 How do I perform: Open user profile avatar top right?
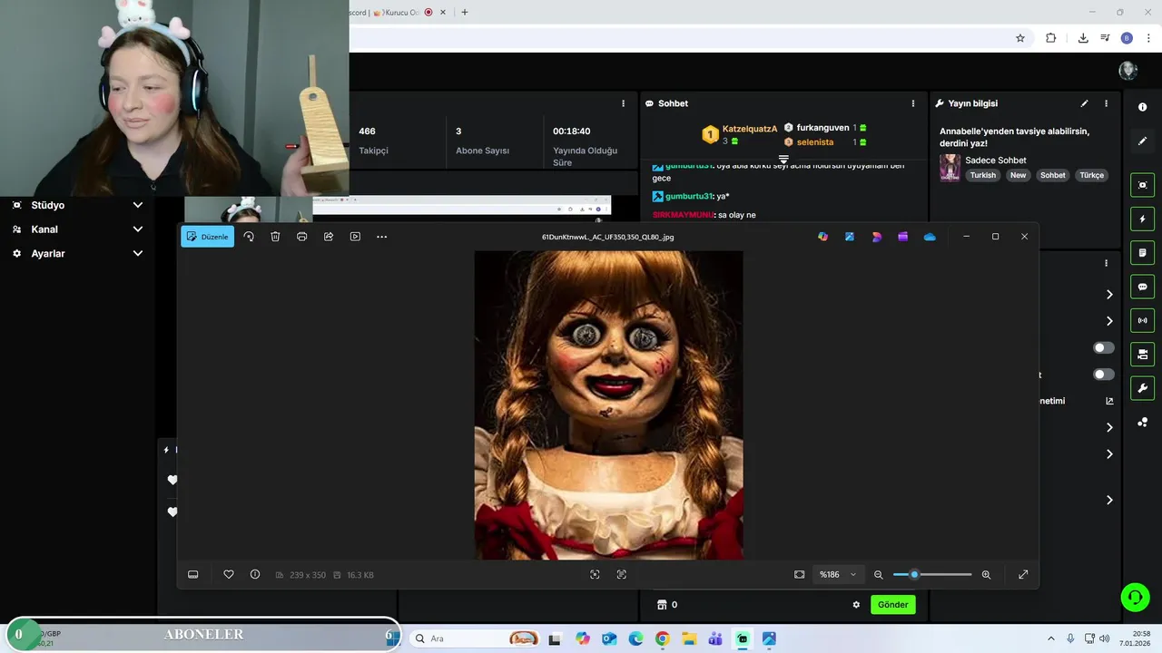1128,71
